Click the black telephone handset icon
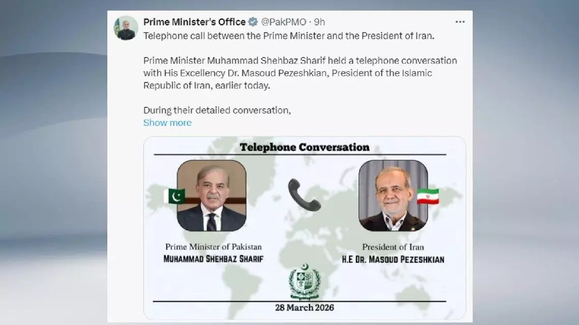 304,195
